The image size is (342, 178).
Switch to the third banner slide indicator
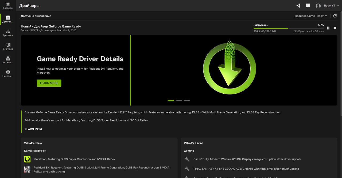187,101
